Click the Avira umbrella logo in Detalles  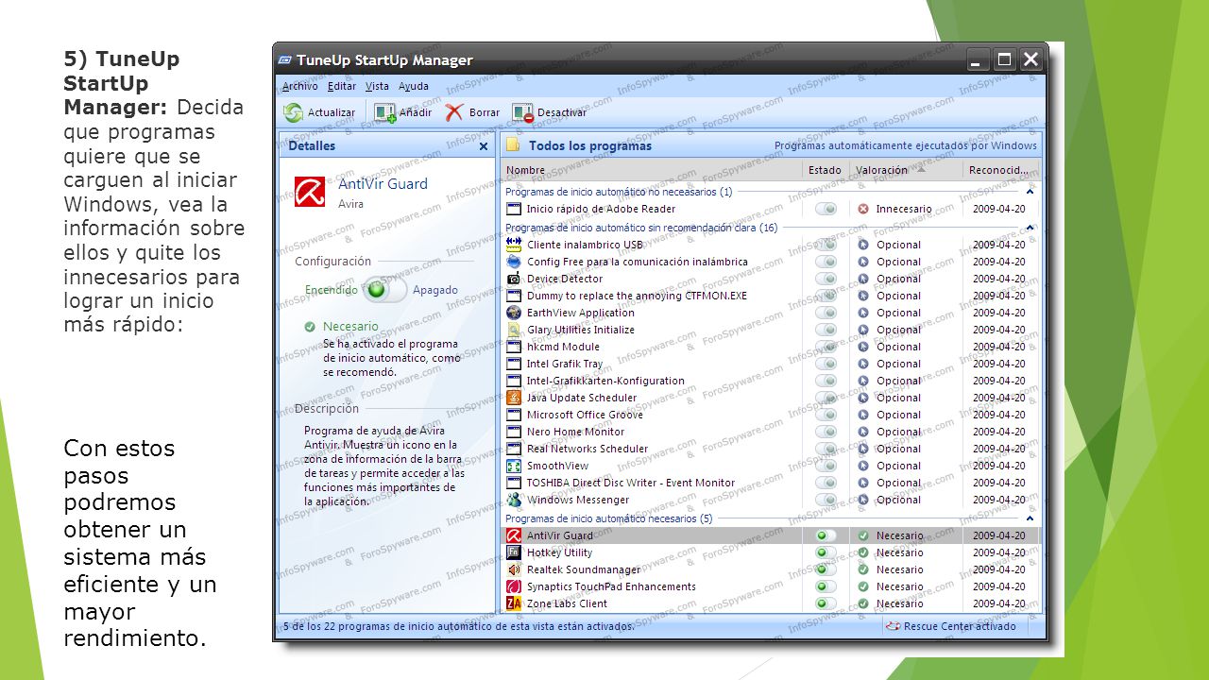(x=310, y=192)
